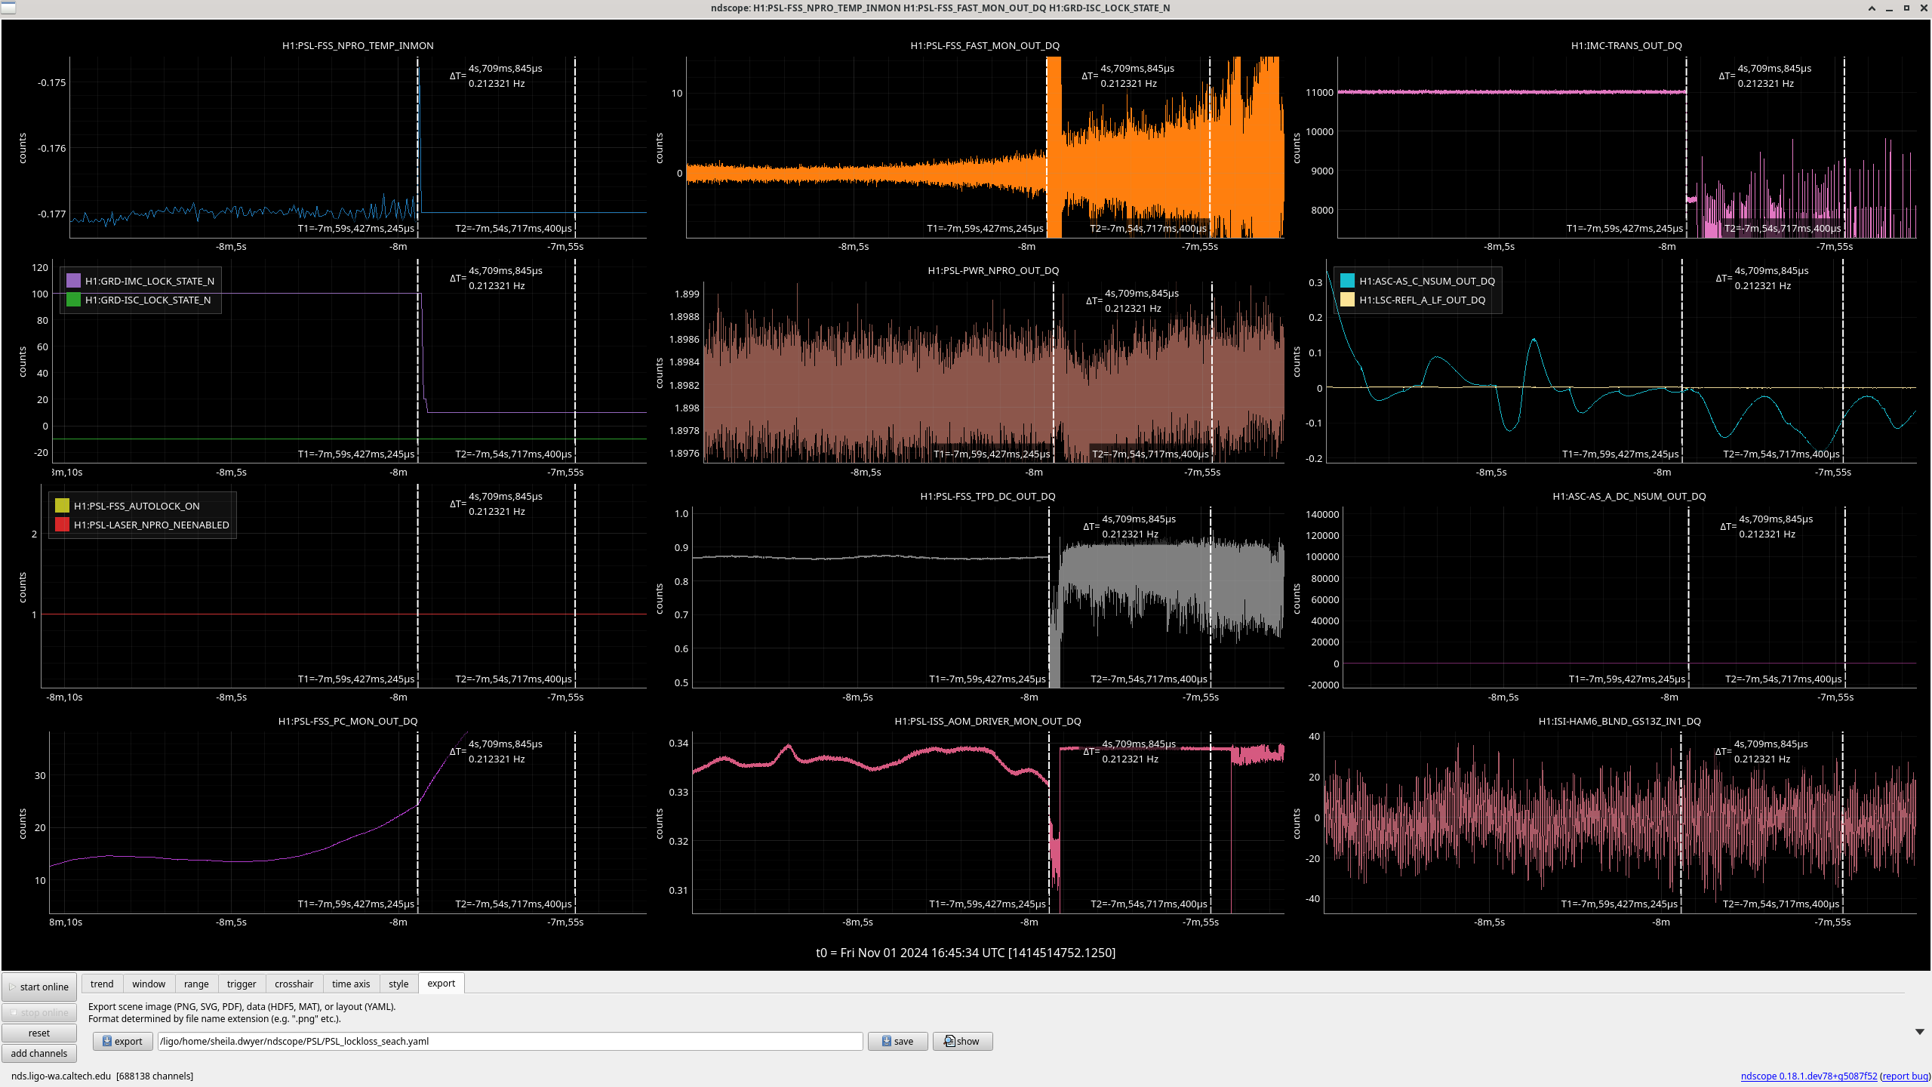Click the save button
1932x1087 pixels.
click(897, 1041)
